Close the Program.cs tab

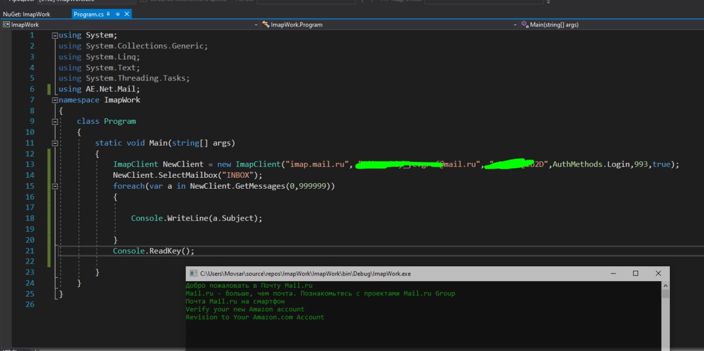[126, 14]
